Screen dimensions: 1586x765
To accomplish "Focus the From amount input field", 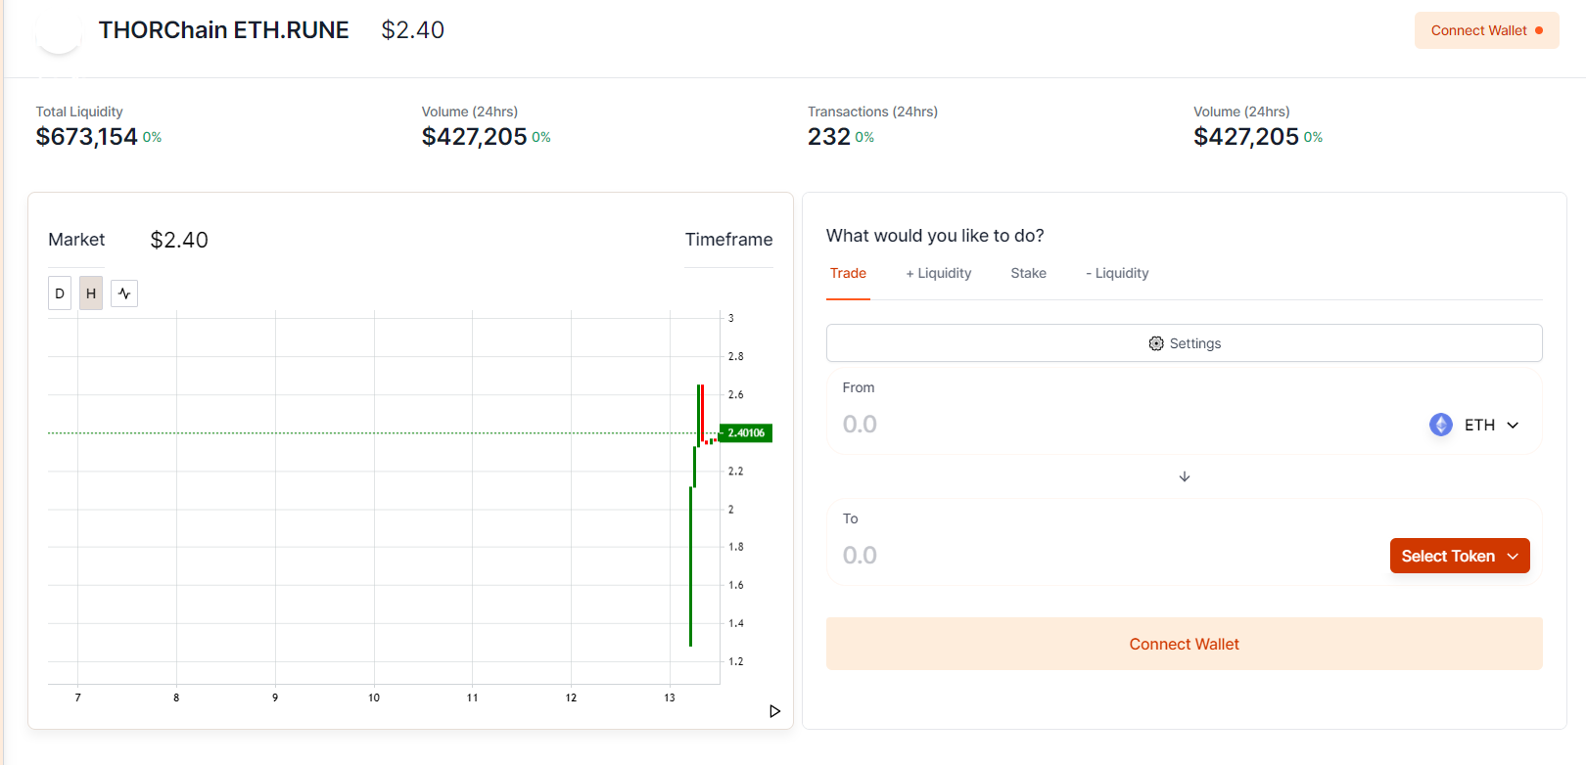I will point(1126,425).
